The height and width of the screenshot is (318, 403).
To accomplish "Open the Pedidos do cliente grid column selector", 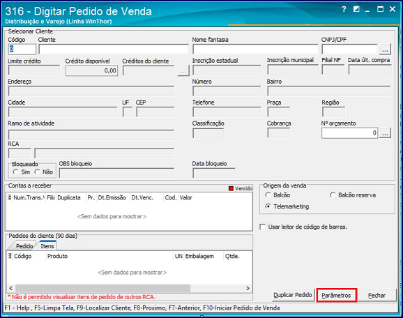I will click(x=10, y=256).
